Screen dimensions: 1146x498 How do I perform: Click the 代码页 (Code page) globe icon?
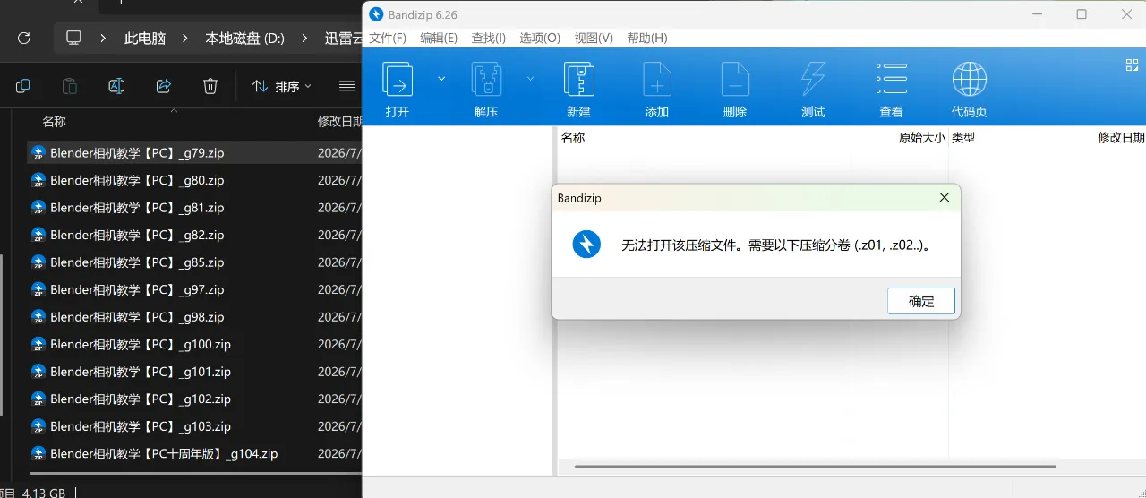pos(969,79)
